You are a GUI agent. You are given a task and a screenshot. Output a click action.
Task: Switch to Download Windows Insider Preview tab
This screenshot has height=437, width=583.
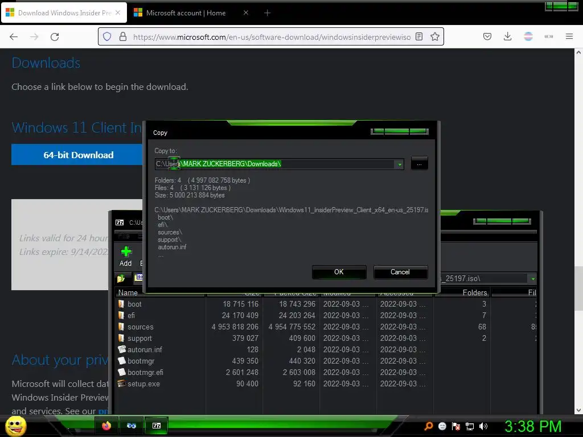point(65,13)
